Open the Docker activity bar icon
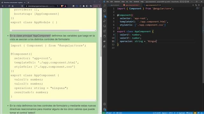The width and height of the screenshot is (204, 114). point(105,41)
